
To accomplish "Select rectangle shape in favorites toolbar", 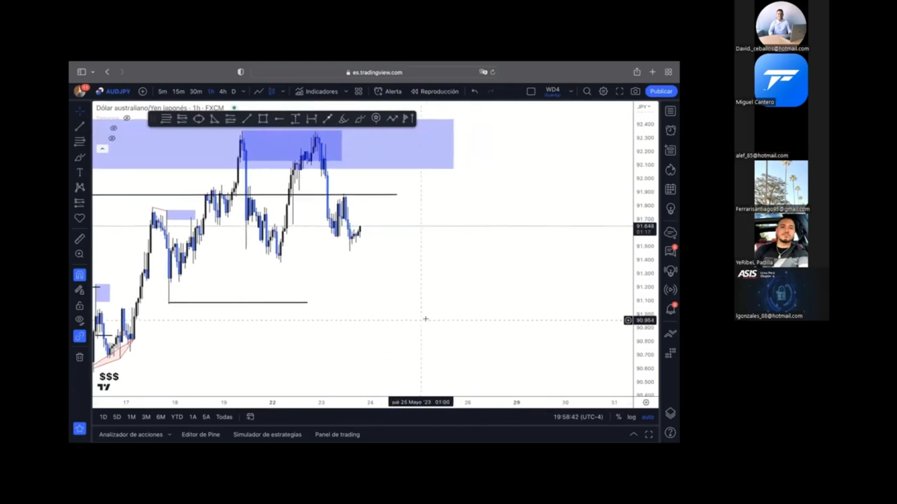I will (x=263, y=119).
